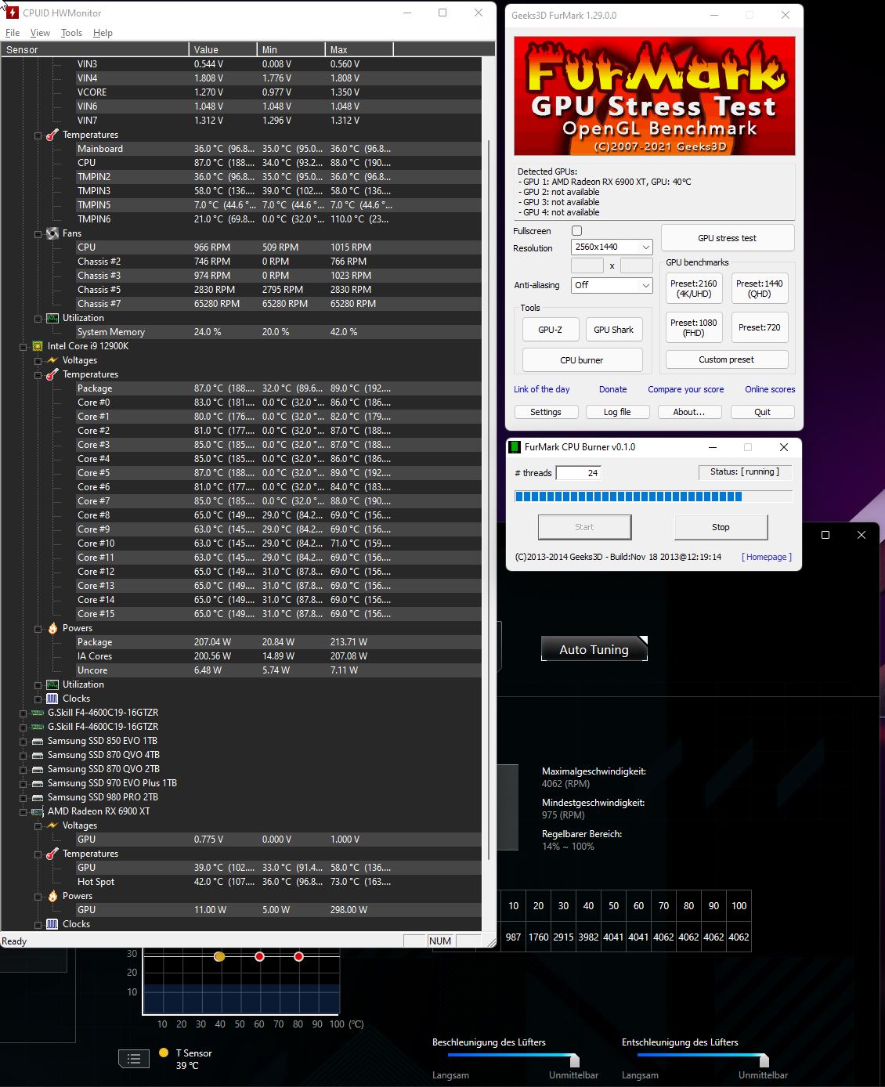The image size is (885, 1087).
Task: Click the AMD Radeon RX 6900 XT card icon
Action: click(37, 811)
